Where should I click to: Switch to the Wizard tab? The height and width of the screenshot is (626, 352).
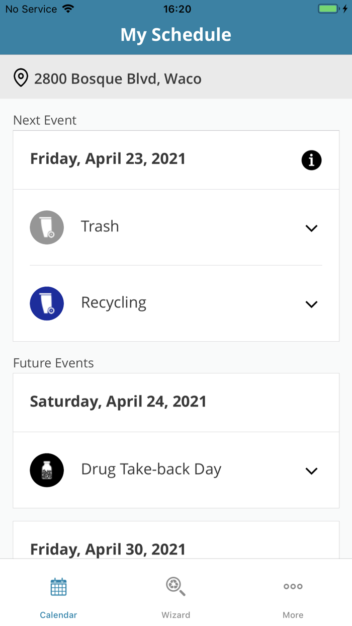175,614
